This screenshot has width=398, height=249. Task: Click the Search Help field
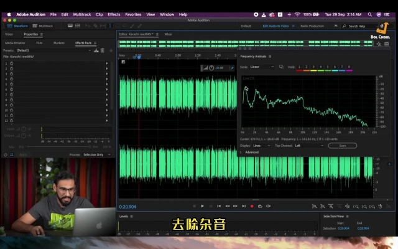(x=359, y=26)
